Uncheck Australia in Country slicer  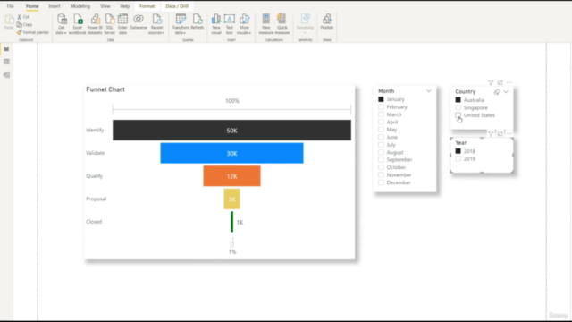[458, 100]
